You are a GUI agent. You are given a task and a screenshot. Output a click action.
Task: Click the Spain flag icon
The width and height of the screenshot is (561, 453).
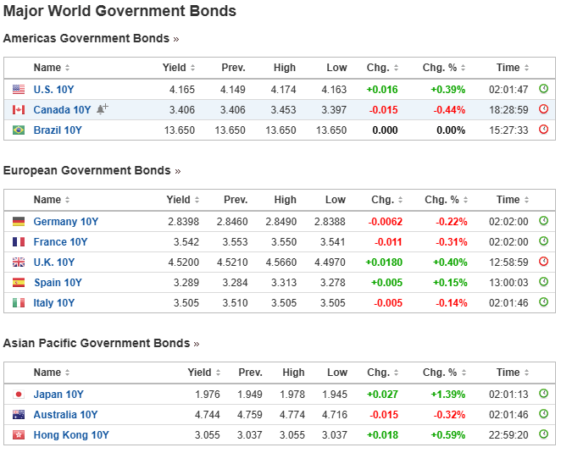[19, 283]
